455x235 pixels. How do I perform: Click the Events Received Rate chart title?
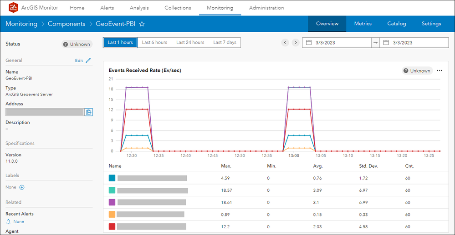145,70
